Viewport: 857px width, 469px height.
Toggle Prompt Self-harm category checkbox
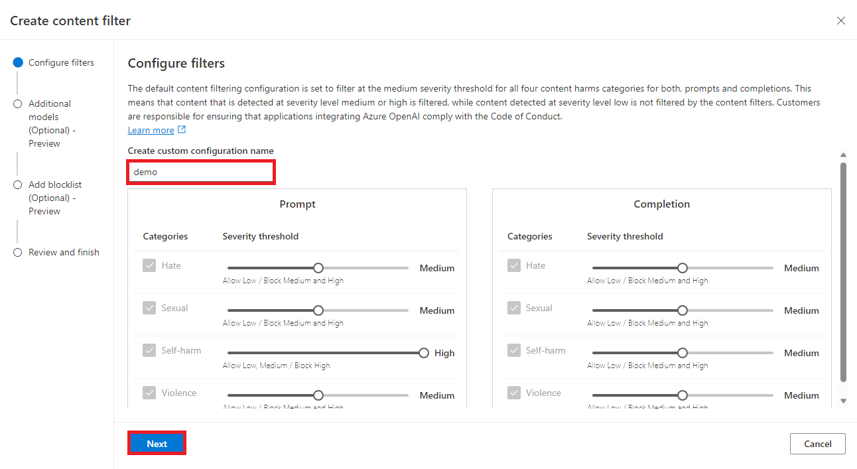149,350
